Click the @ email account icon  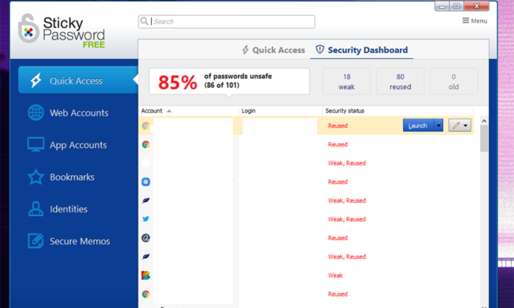(146, 238)
